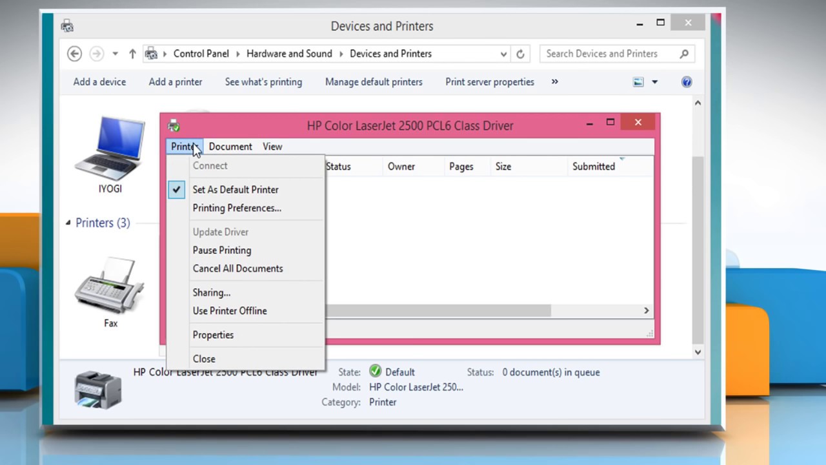The width and height of the screenshot is (826, 465).
Task: Open the View menu
Action: click(x=272, y=147)
